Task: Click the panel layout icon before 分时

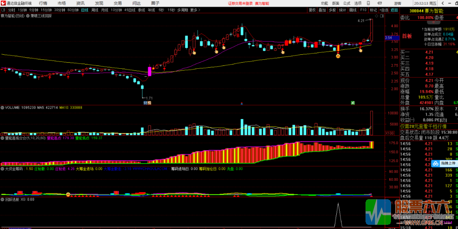Action: [x=3, y=10]
